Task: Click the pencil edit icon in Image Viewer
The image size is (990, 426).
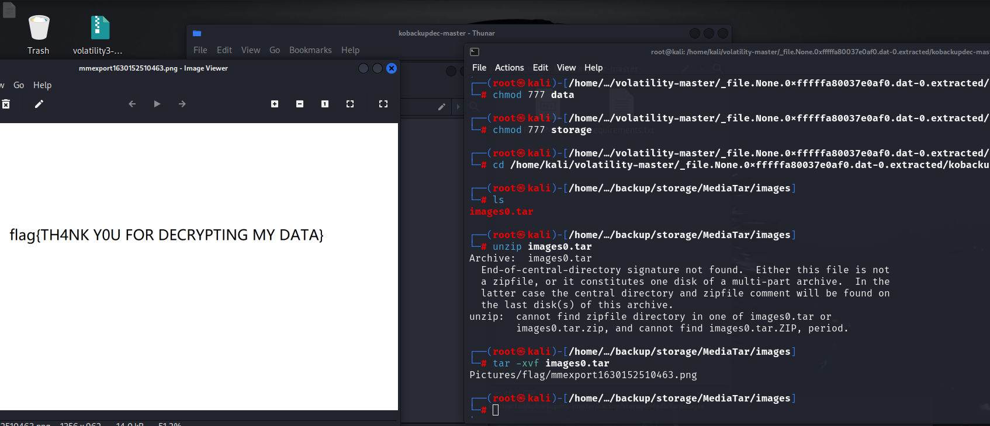Action: click(x=39, y=104)
